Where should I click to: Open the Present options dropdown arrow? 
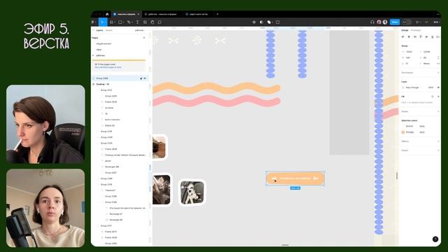click(420, 22)
